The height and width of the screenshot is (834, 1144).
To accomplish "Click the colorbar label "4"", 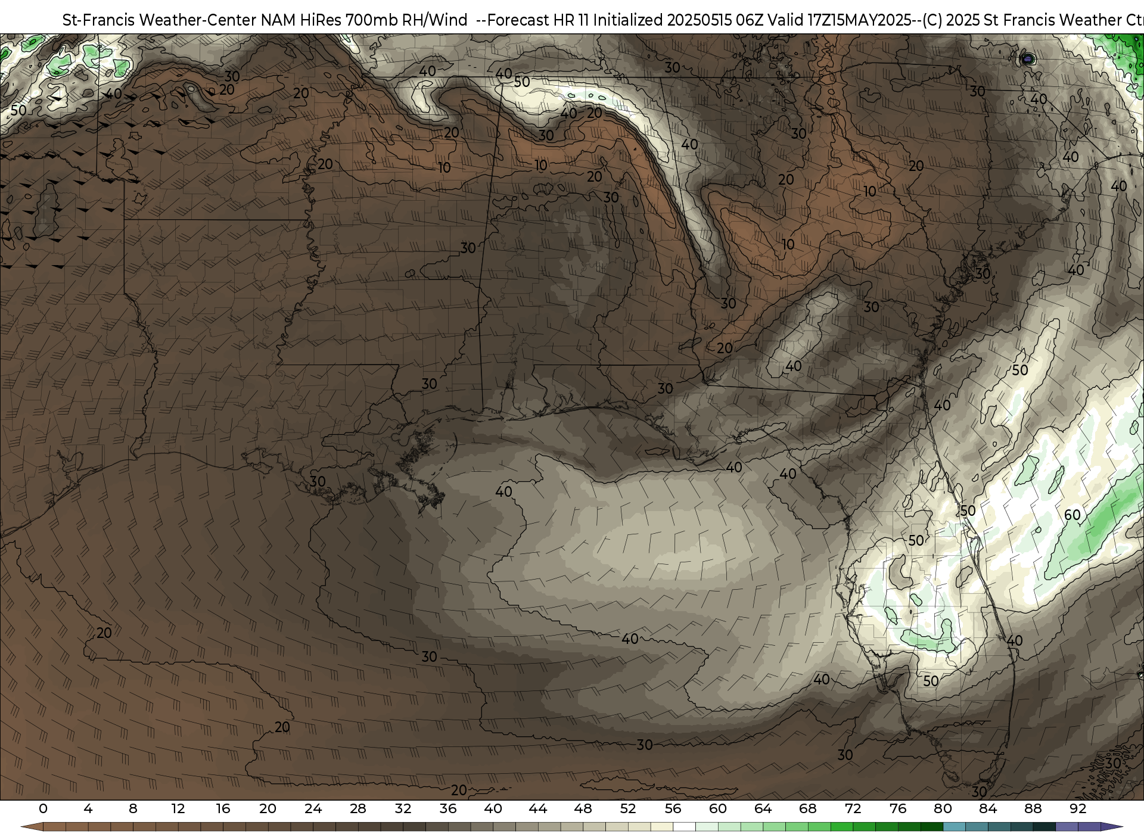I will coord(88,809).
